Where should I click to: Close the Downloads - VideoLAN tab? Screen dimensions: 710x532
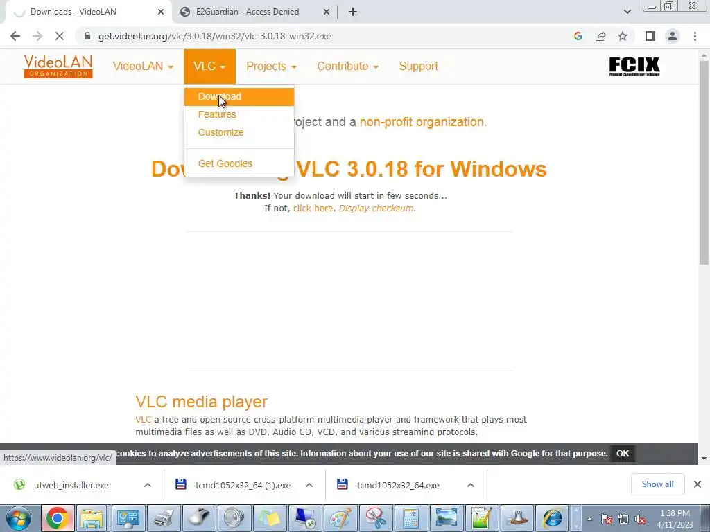[x=161, y=12]
